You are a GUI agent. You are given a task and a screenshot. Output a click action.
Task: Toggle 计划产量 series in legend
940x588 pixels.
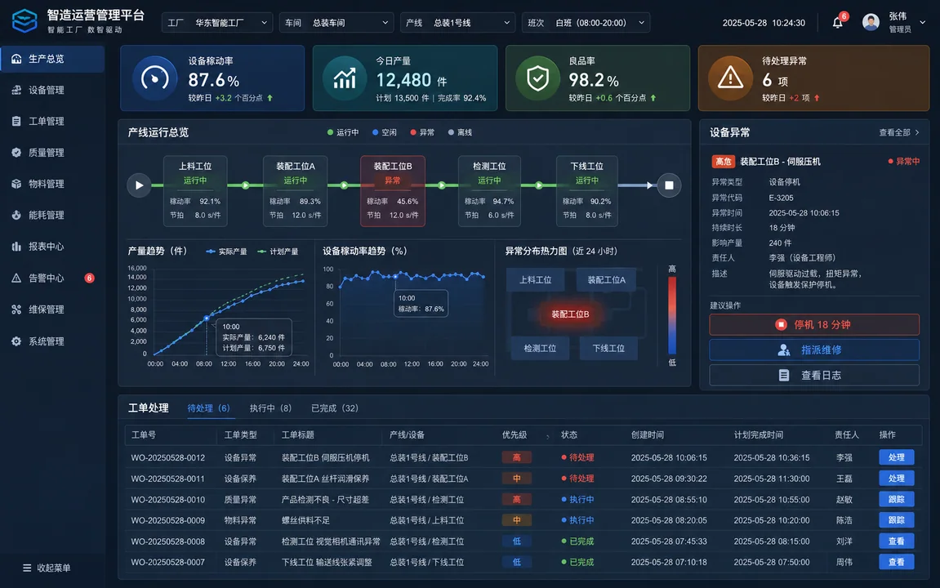(278, 252)
